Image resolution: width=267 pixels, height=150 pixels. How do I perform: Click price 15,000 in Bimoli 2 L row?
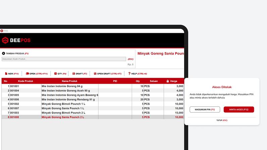(x=179, y=113)
